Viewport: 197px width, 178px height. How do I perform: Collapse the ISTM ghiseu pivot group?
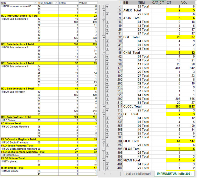[3, 161]
